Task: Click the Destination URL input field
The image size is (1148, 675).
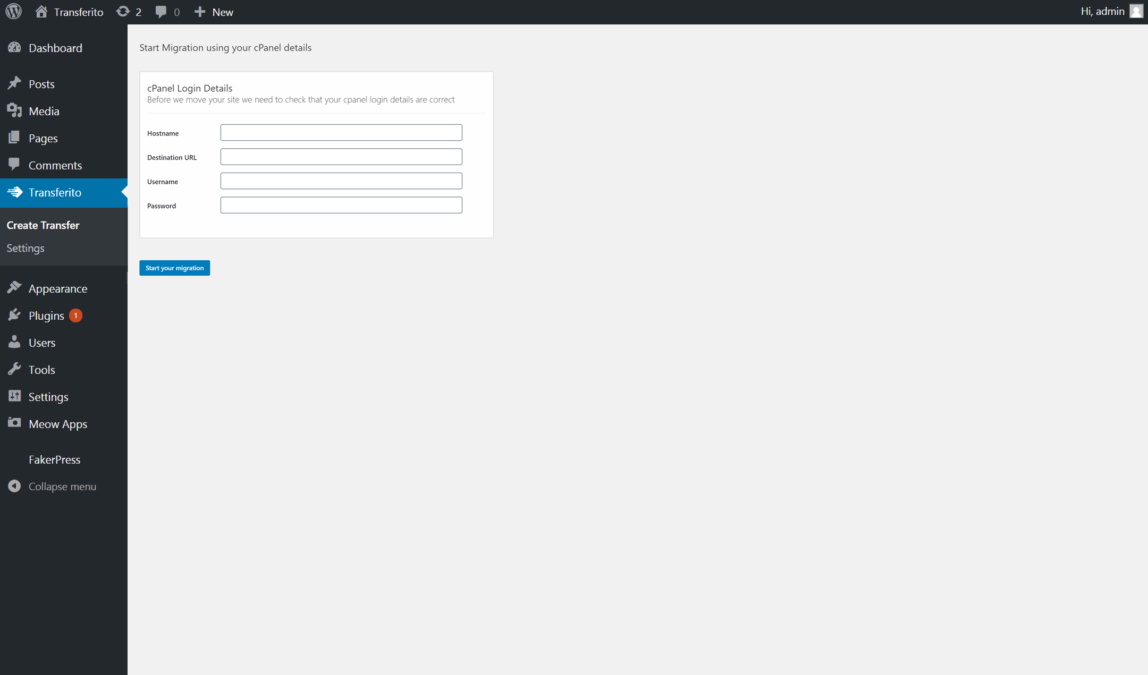Action: [x=342, y=157]
